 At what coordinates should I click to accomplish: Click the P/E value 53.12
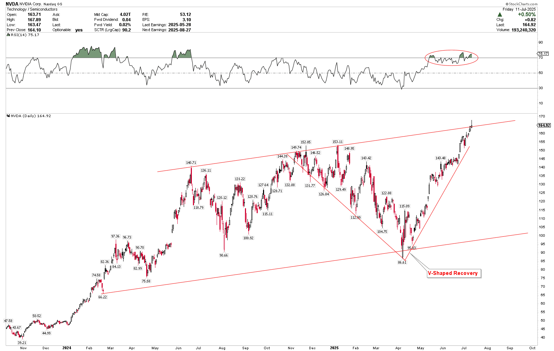click(x=185, y=15)
